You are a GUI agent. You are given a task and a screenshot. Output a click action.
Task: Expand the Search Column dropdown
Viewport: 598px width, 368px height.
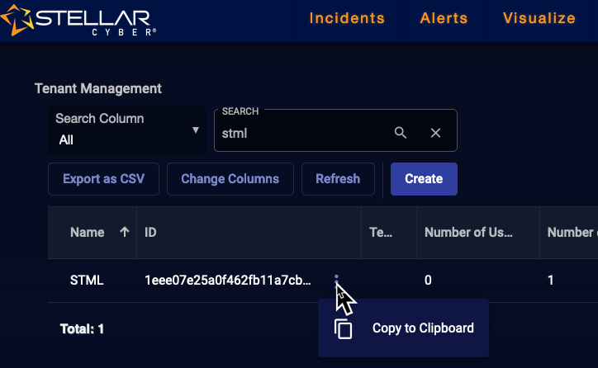click(x=127, y=130)
